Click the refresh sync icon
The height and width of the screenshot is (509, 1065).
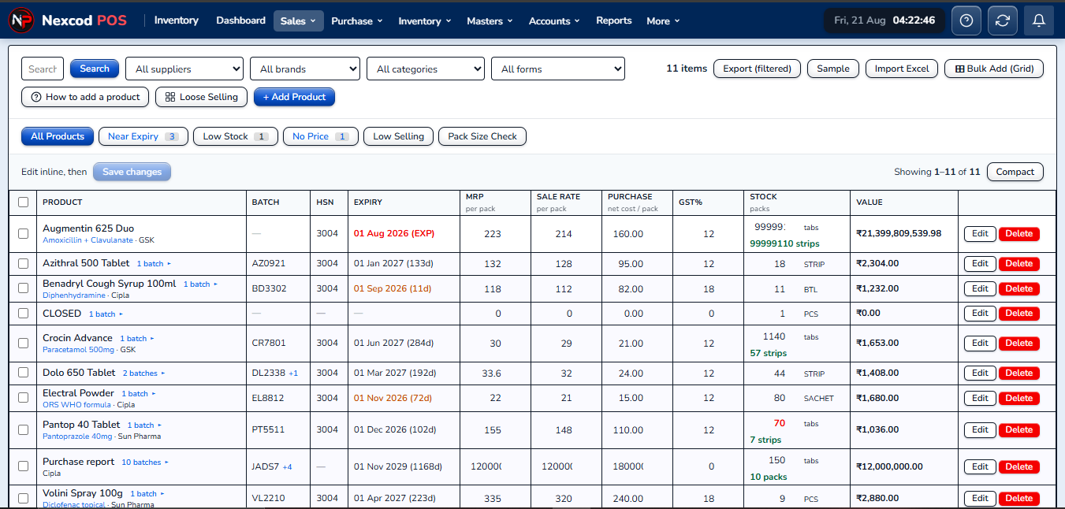pos(1003,20)
